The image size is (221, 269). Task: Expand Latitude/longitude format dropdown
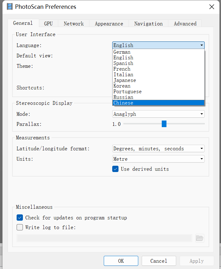point(158,148)
